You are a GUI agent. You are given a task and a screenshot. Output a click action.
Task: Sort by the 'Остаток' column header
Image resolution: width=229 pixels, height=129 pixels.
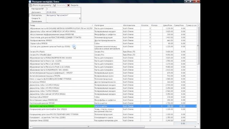pyautogui.click(x=146, y=25)
